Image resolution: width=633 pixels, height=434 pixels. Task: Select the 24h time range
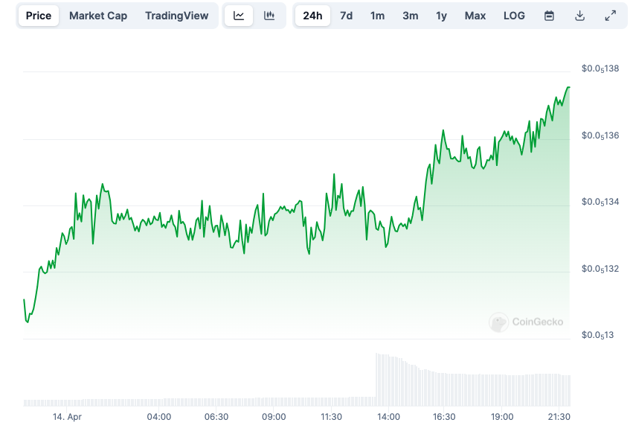point(312,16)
